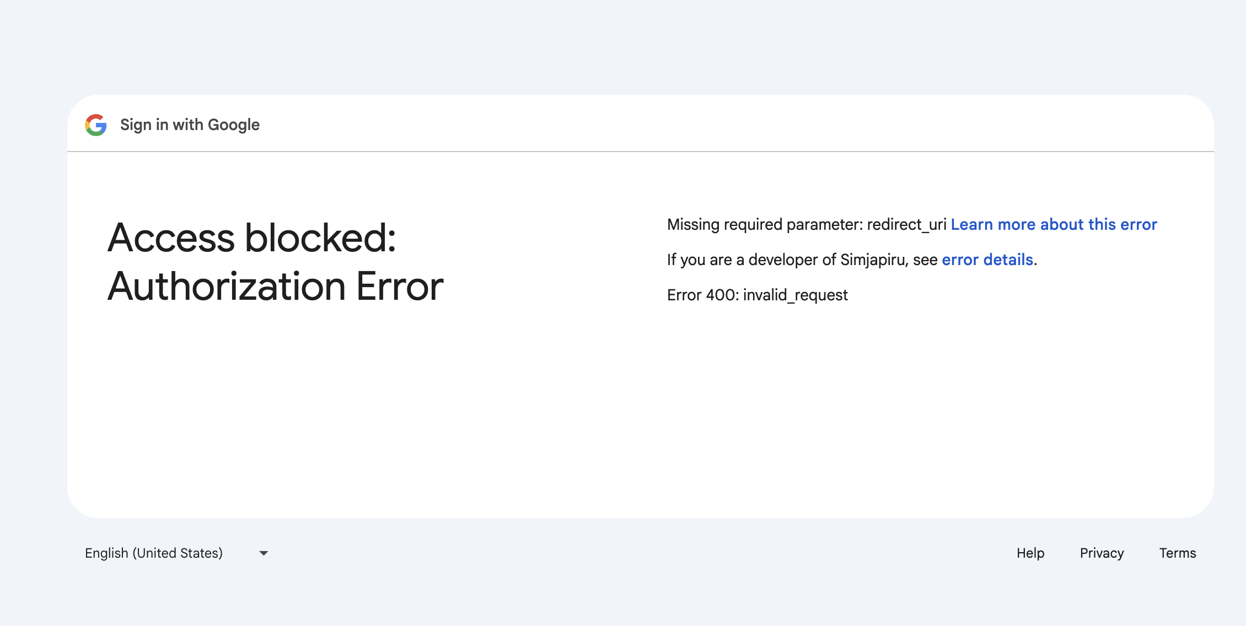Click the Google "G" logo
The width and height of the screenshot is (1246, 626).
(x=96, y=125)
